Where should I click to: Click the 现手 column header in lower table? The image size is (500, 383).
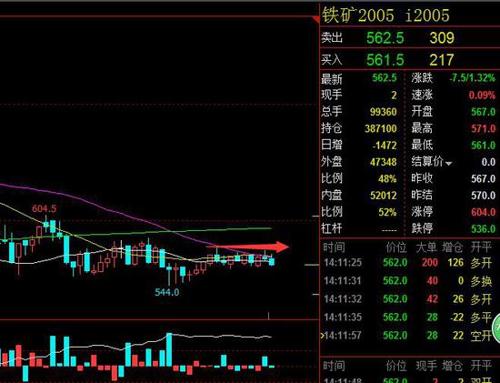426,366
